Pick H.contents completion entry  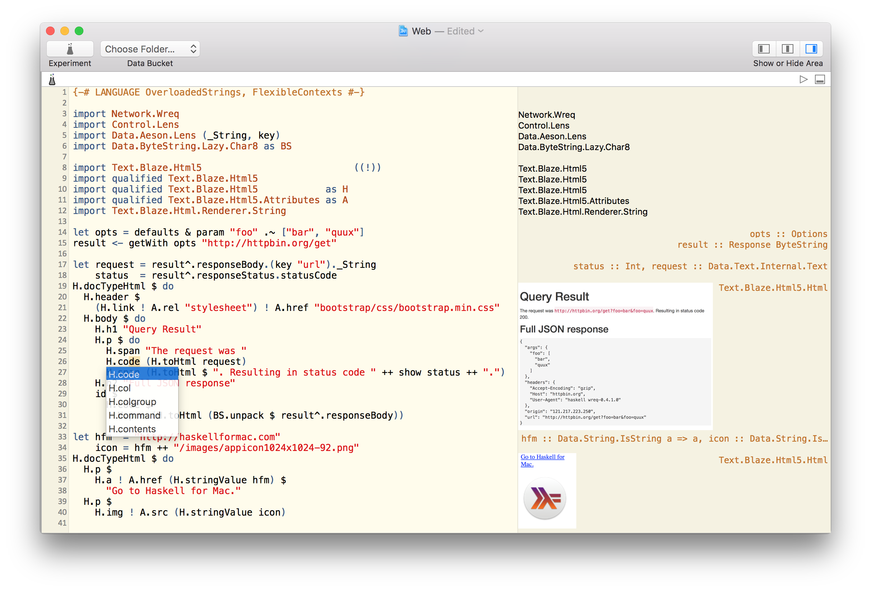coord(142,428)
